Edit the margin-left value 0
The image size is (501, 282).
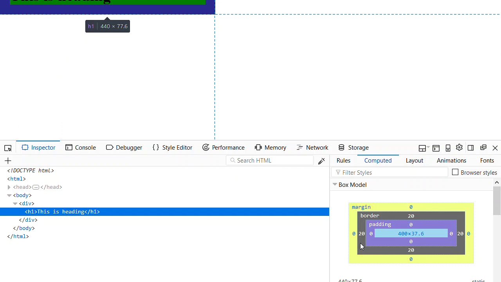354,234
